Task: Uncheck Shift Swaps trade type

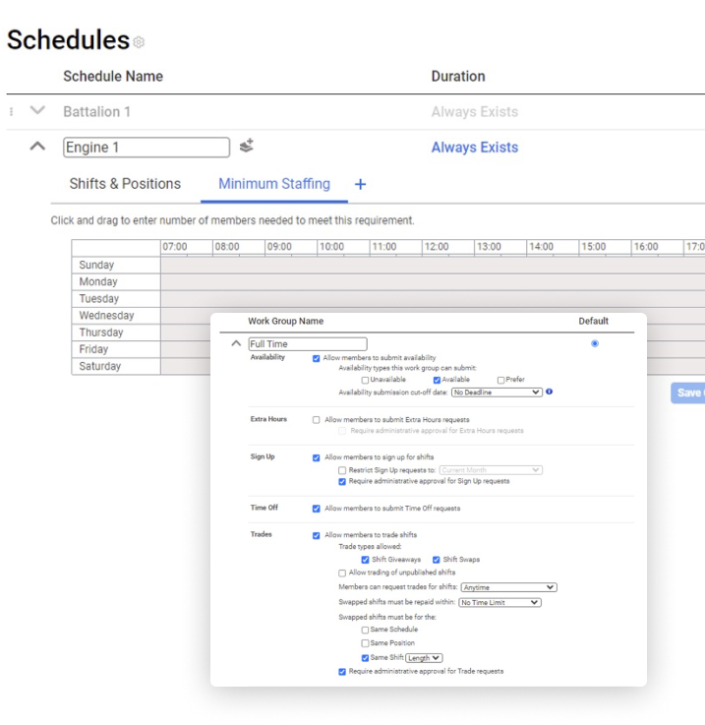Action: tap(436, 560)
